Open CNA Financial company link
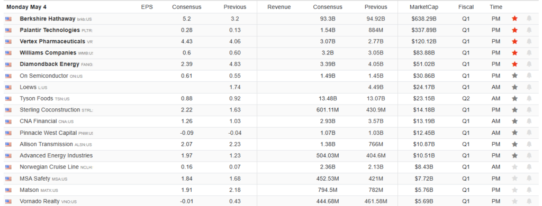The width and height of the screenshot is (542, 206). tap(38, 121)
